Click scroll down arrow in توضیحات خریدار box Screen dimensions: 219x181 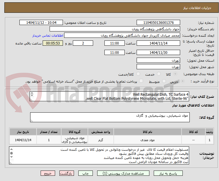click(11, 157)
